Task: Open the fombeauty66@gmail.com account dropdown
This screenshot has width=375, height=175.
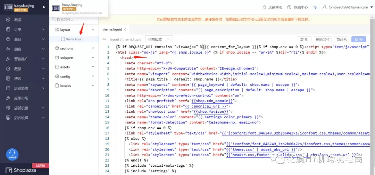Action: coord(348,7)
